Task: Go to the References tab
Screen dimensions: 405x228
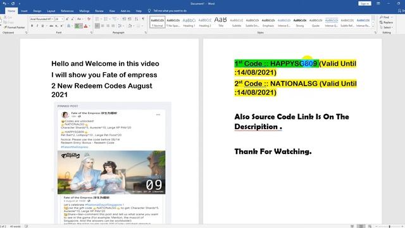Action: (67, 11)
